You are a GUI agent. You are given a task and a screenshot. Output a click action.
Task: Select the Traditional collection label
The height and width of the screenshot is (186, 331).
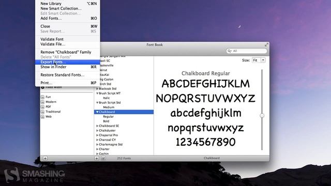point(53,112)
